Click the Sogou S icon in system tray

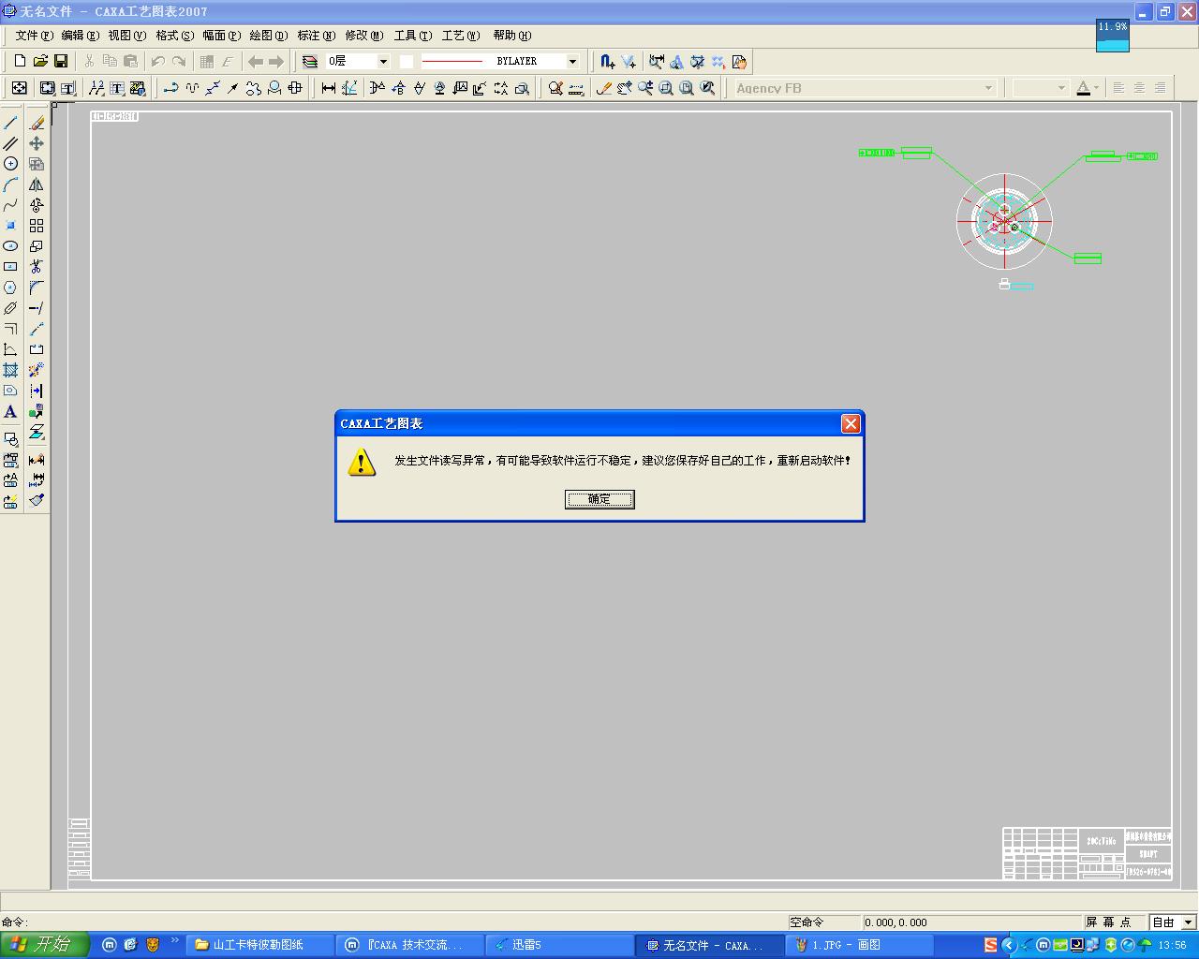[990, 945]
